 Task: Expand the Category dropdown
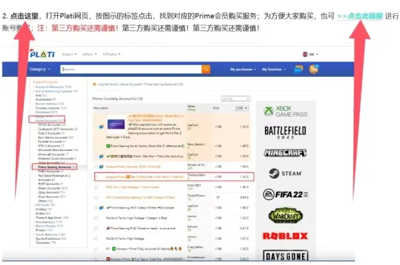point(40,69)
